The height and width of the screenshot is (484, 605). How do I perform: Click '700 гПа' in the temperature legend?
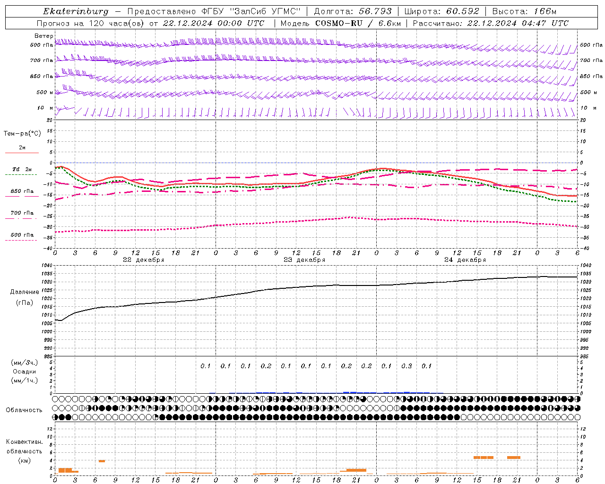(22, 213)
